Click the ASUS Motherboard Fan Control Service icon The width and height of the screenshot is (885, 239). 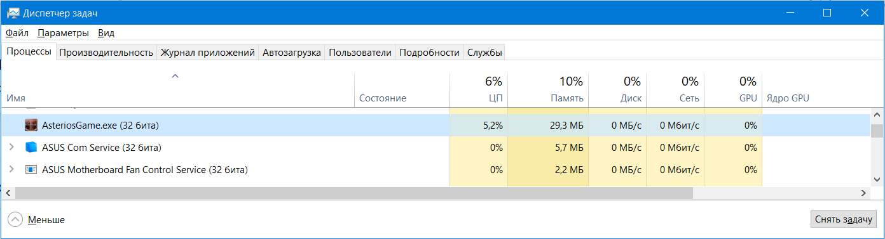[31, 170]
